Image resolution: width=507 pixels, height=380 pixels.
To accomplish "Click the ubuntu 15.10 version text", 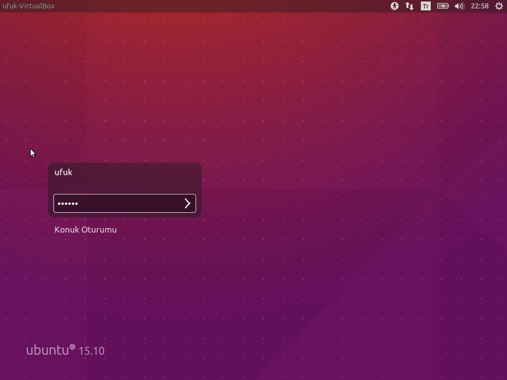I will click(x=64, y=350).
